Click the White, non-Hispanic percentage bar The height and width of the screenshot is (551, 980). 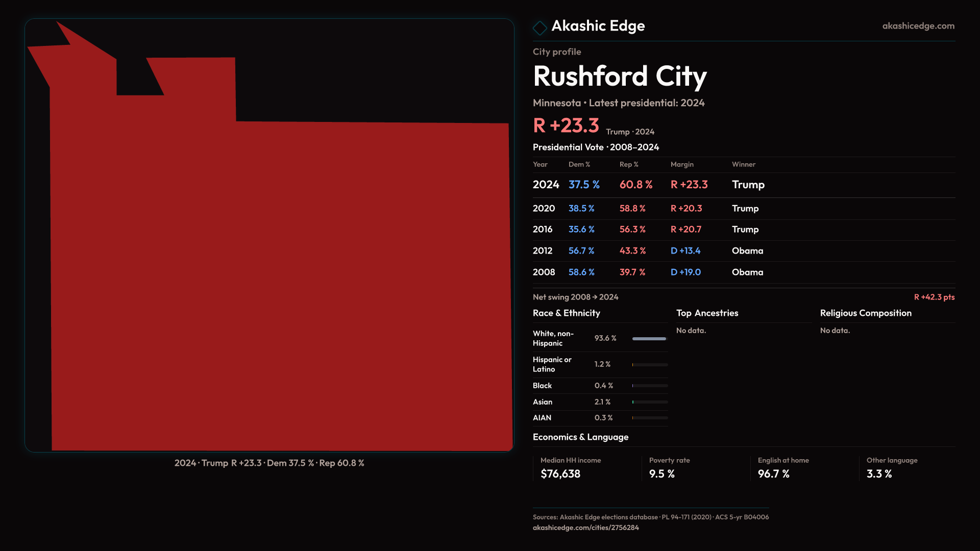[649, 338]
